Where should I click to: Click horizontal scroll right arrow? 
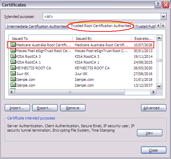point(153,92)
